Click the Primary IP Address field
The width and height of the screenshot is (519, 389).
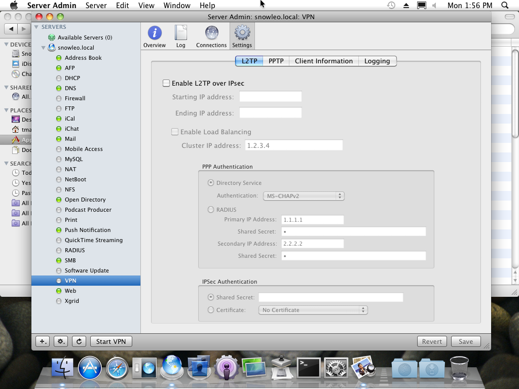click(x=312, y=220)
